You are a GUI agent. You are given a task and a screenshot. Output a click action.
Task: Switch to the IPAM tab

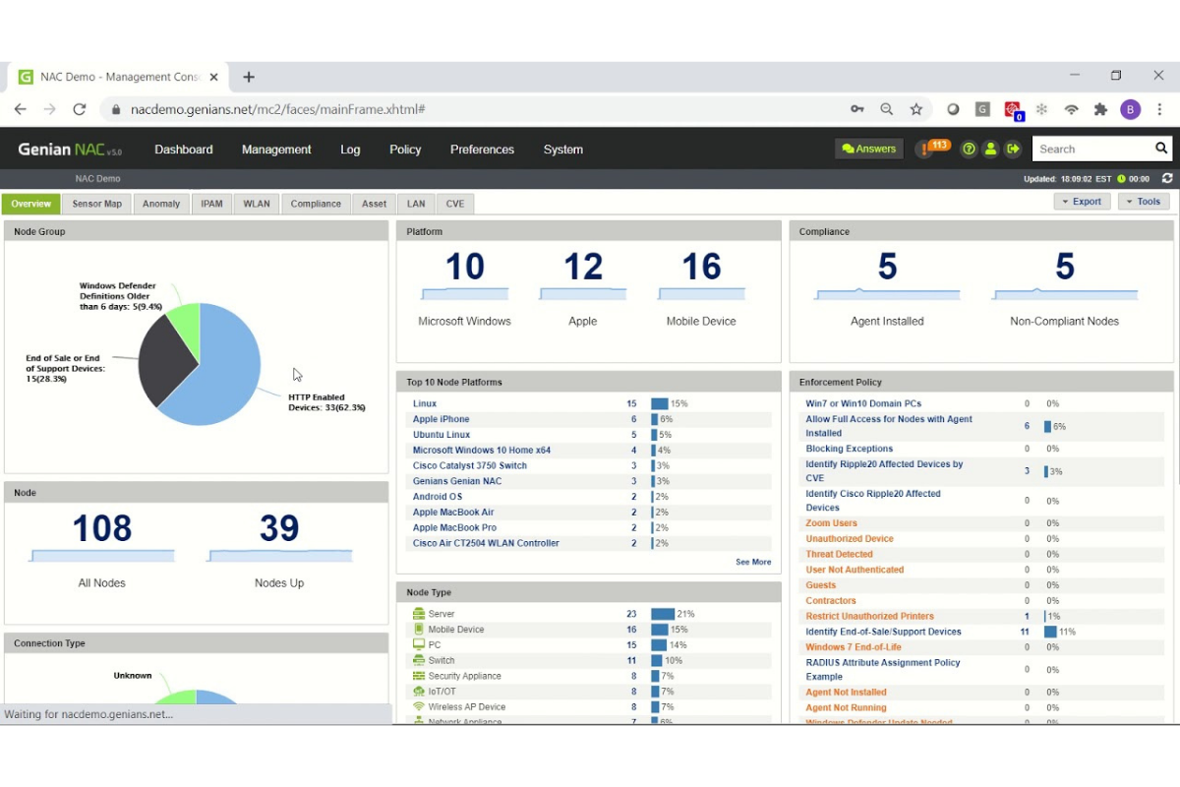tap(211, 204)
